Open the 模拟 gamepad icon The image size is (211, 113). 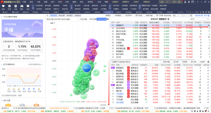click(22, 6)
